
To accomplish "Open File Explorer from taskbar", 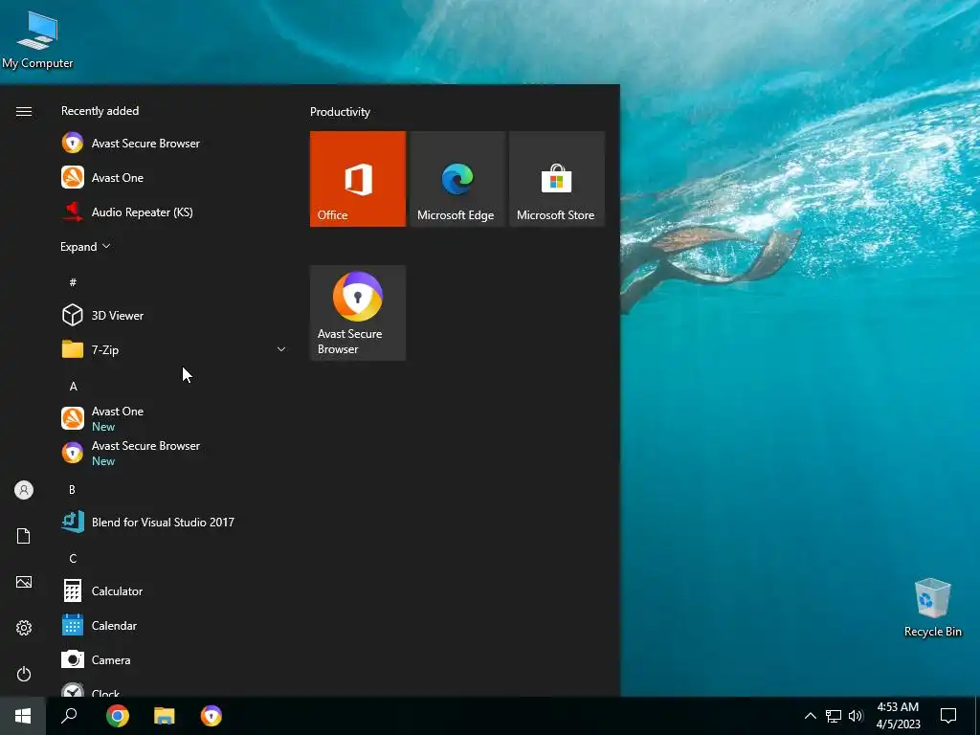I will click(165, 716).
